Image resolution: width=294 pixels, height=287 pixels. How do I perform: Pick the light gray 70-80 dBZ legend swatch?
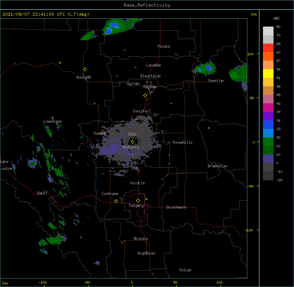268,31
